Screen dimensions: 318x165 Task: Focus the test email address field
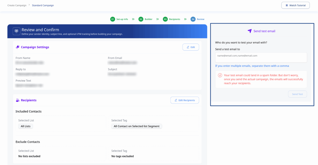261,57
